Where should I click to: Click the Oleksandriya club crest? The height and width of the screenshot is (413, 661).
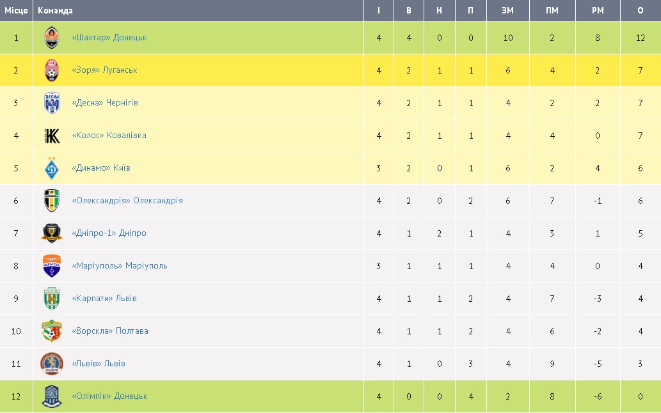click(x=52, y=201)
